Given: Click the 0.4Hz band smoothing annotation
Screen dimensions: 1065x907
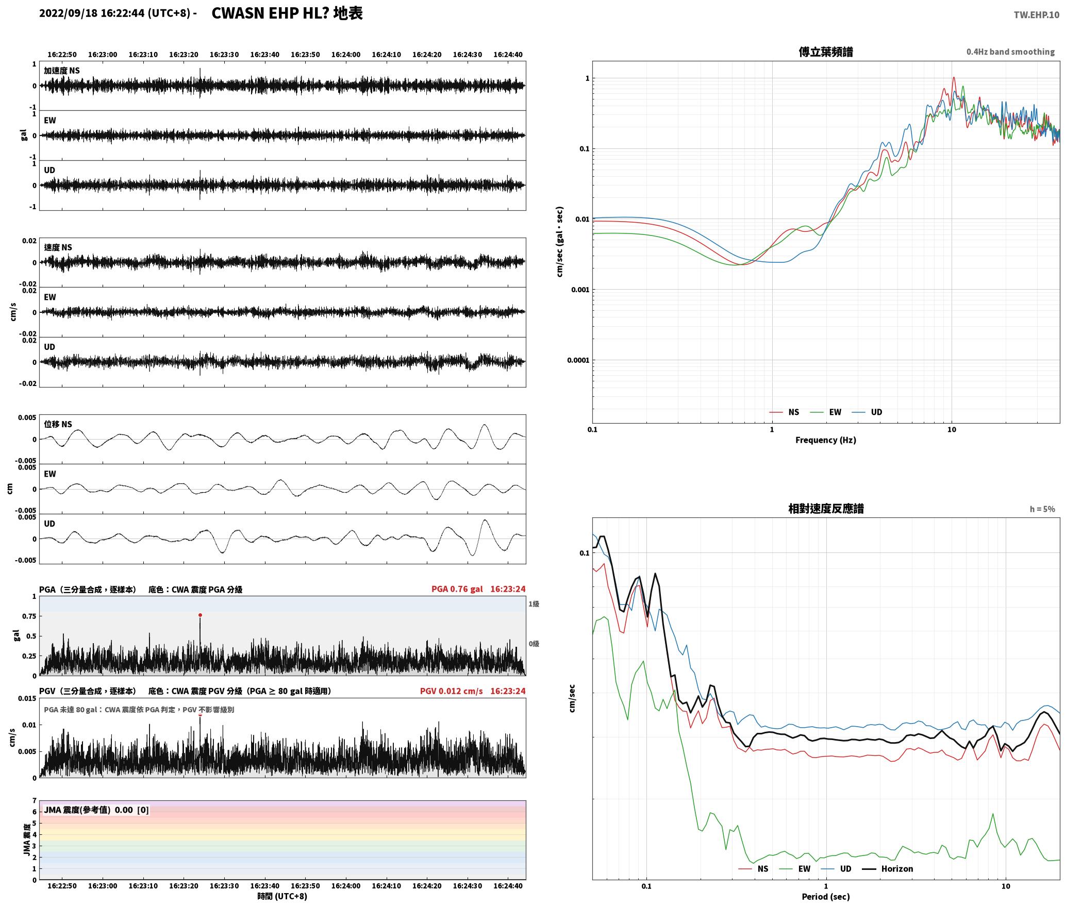Looking at the screenshot, I should 1010,52.
